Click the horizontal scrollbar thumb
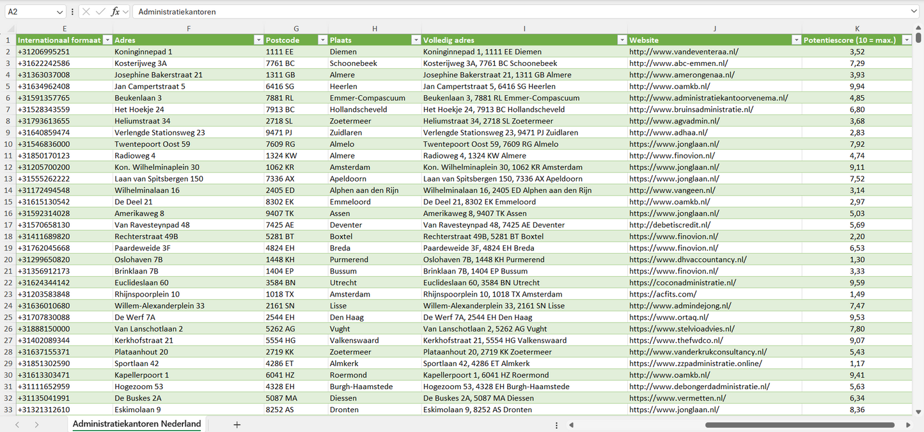 tap(799, 425)
